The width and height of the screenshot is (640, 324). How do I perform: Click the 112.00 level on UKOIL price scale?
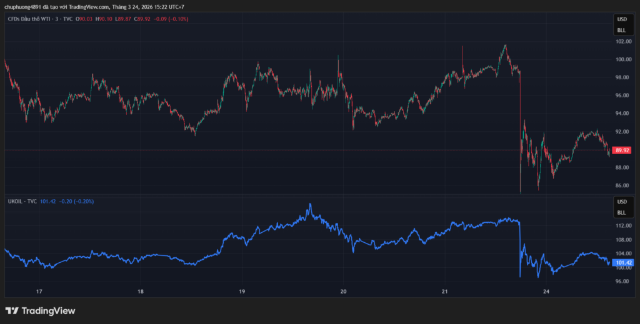(x=622, y=225)
